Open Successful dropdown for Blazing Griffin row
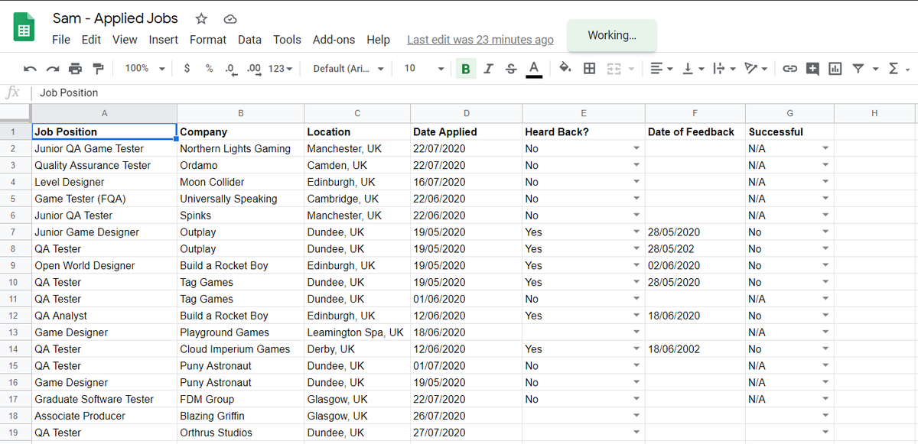 click(x=825, y=416)
